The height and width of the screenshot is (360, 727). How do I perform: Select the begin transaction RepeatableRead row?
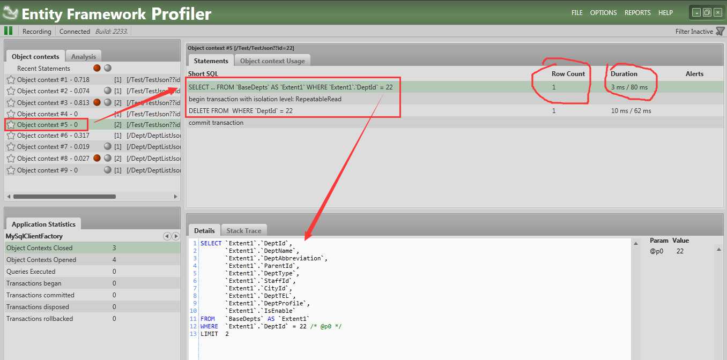tap(455, 99)
